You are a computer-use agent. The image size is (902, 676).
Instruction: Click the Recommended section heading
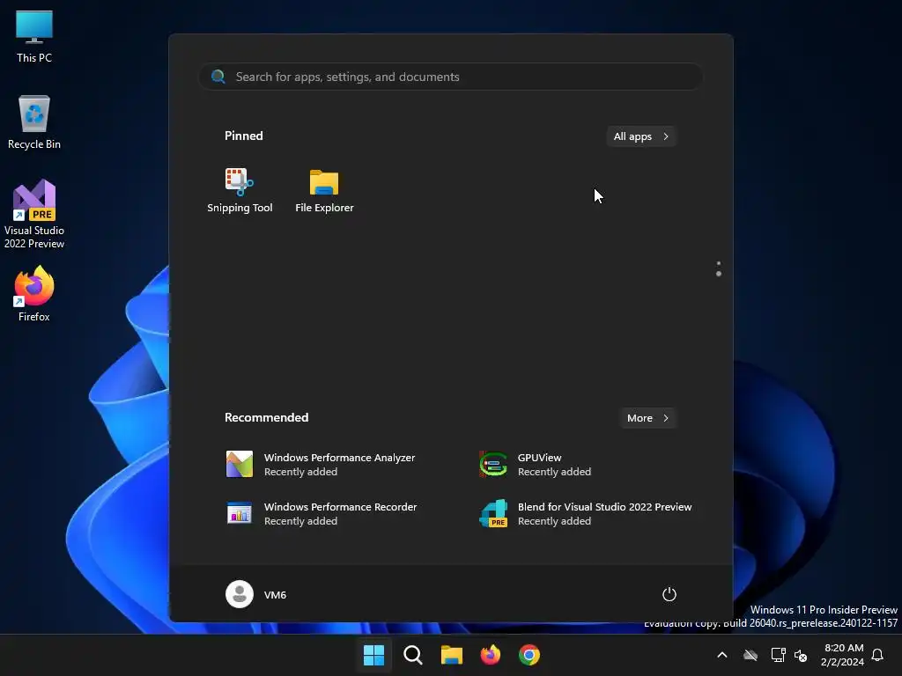pos(266,417)
